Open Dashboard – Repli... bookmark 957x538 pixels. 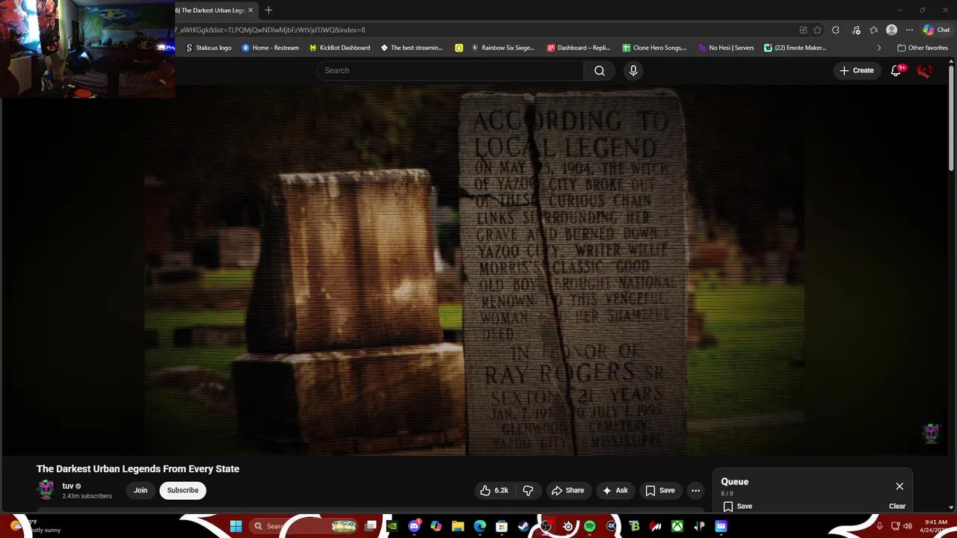click(x=579, y=48)
